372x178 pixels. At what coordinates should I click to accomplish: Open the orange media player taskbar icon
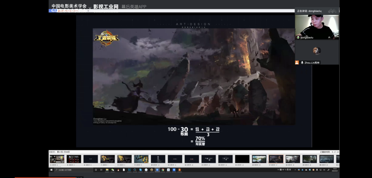click(179, 170)
